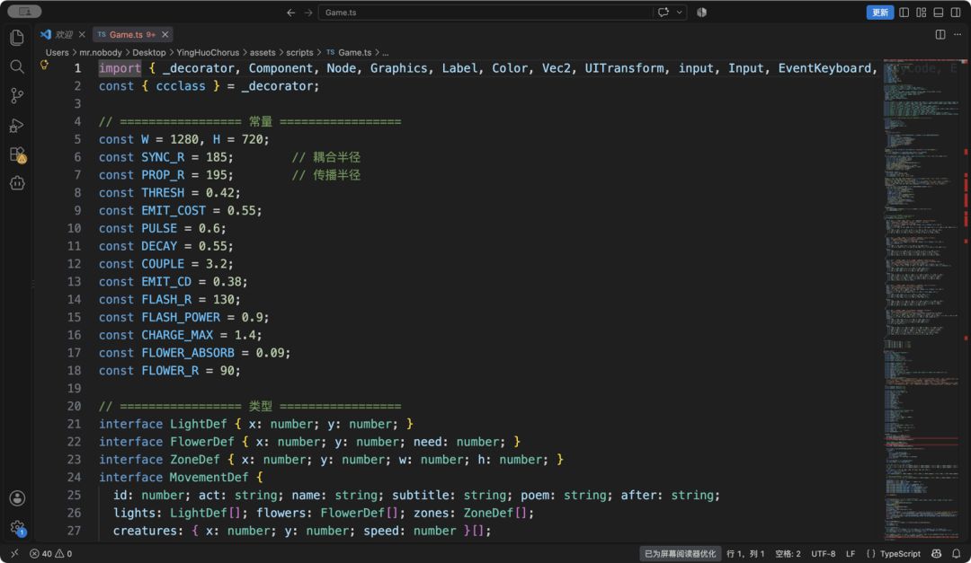
Task: Click the notifications bell in status bar
Action: click(956, 554)
